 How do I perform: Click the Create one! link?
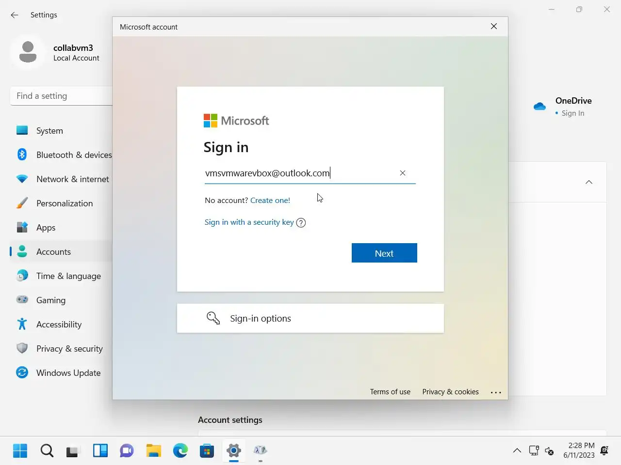(270, 200)
